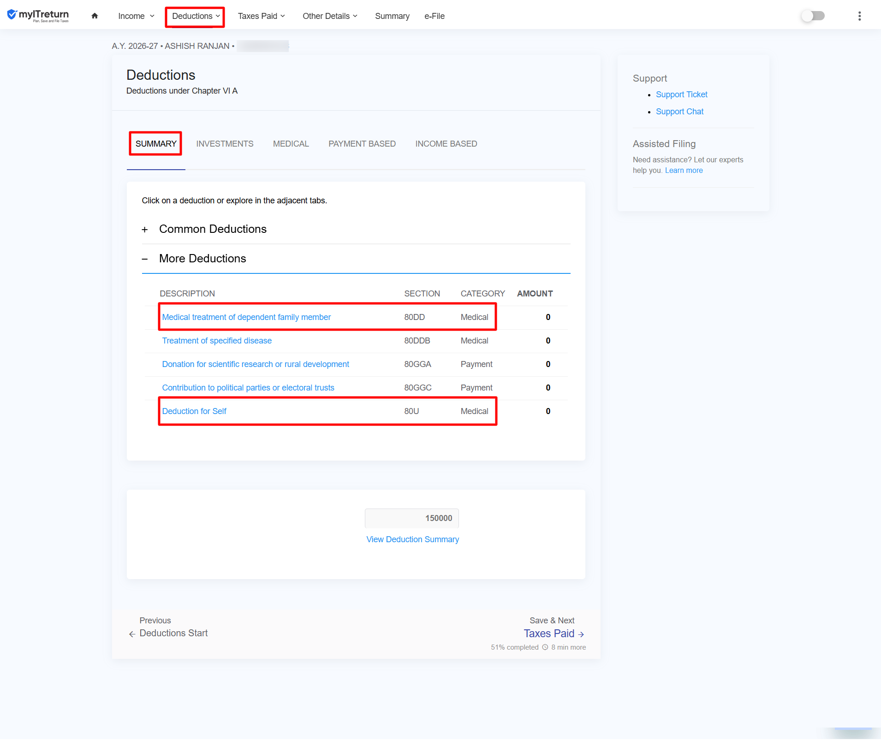This screenshot has width=881, height=740.
Task: Open Medical treatment of dependent family member
Action: [x=246, y=317]
